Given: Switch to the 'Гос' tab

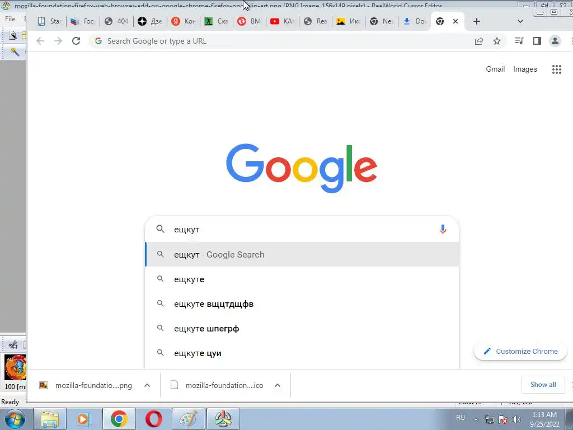Looking at the screenshot, I should [x=83, y=21].
